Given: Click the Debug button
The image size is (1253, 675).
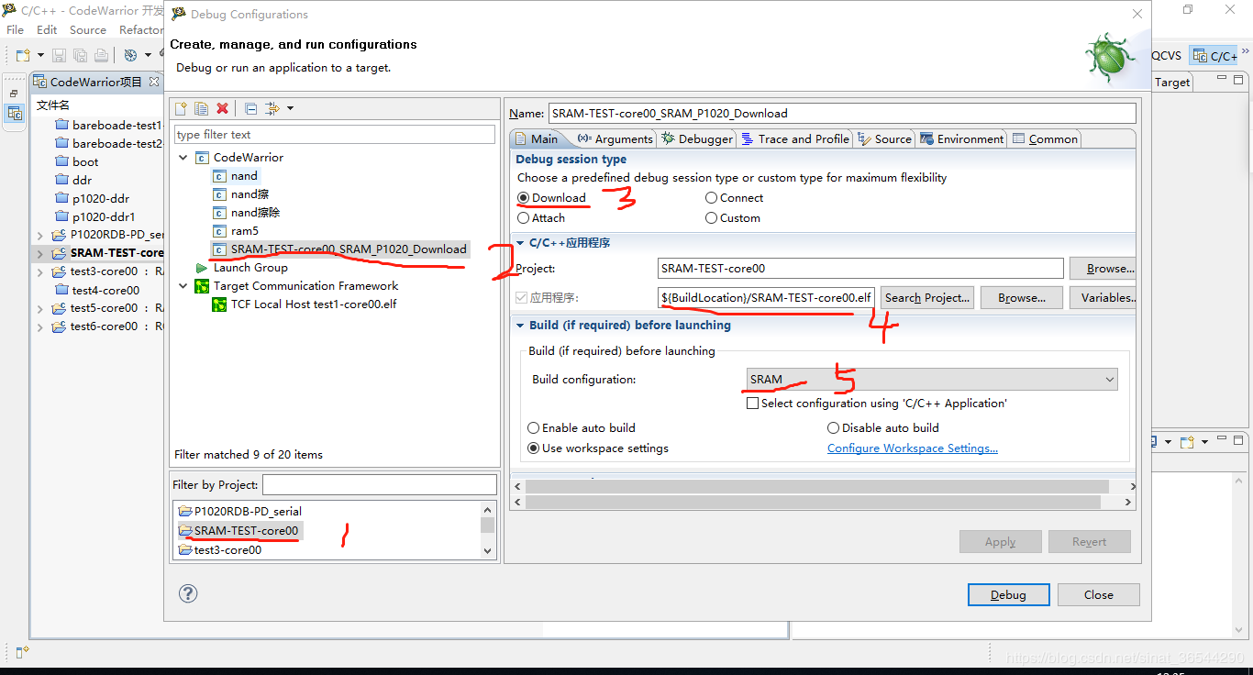Looking at the screenshot, I should click(x=1007, y=594).
